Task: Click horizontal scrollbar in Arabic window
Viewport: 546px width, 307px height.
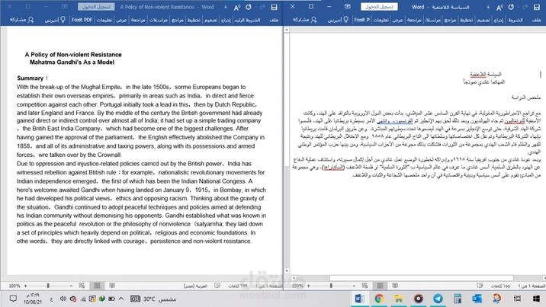Action: point(422,278)
